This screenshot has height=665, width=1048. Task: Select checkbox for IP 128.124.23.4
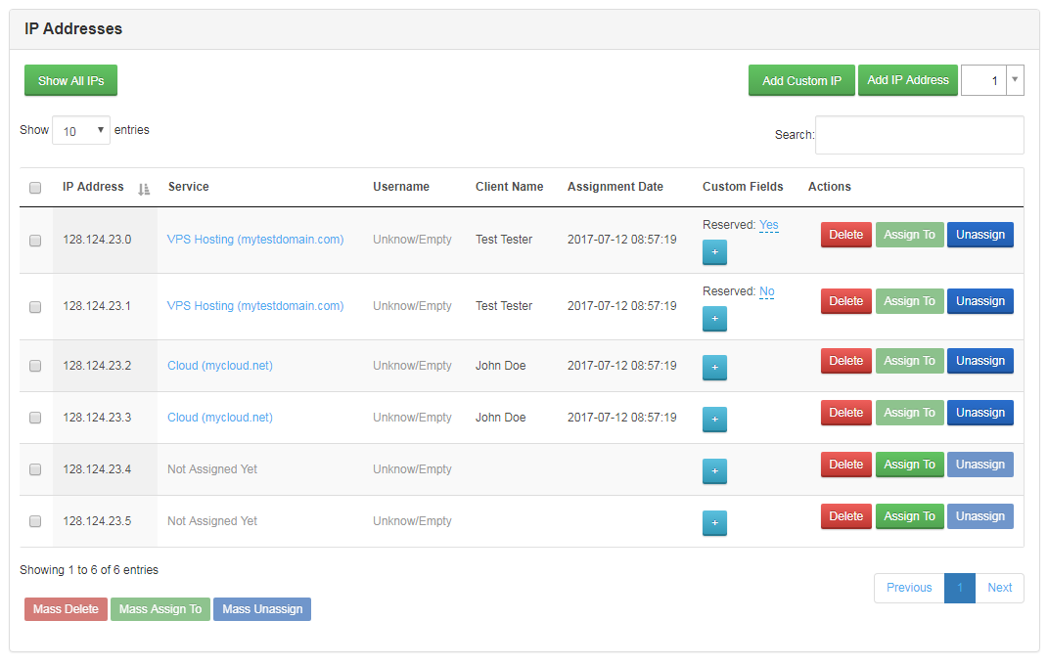pyautogui.click(x=35, y=469)
